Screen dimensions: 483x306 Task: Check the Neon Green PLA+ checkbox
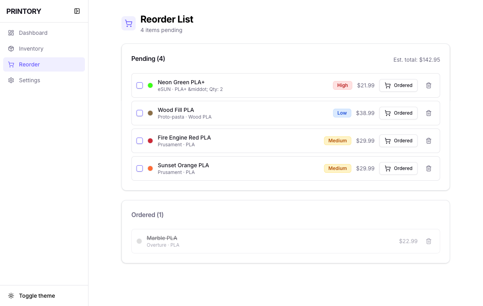tap(139, 85)
